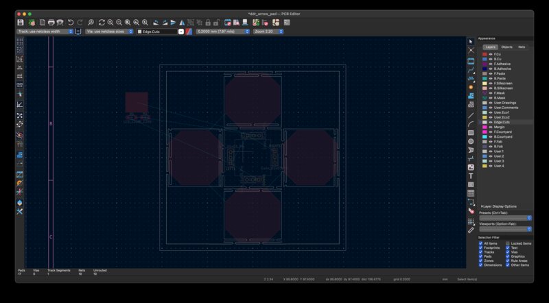549x303 pixels.
Task: Open the Presets combo box
Action: tap(505, 218)
